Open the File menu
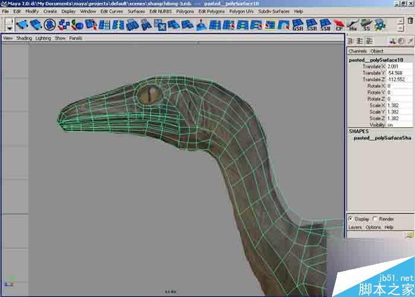This screenshot has width=415, height=297. click(x=5, y=11)
